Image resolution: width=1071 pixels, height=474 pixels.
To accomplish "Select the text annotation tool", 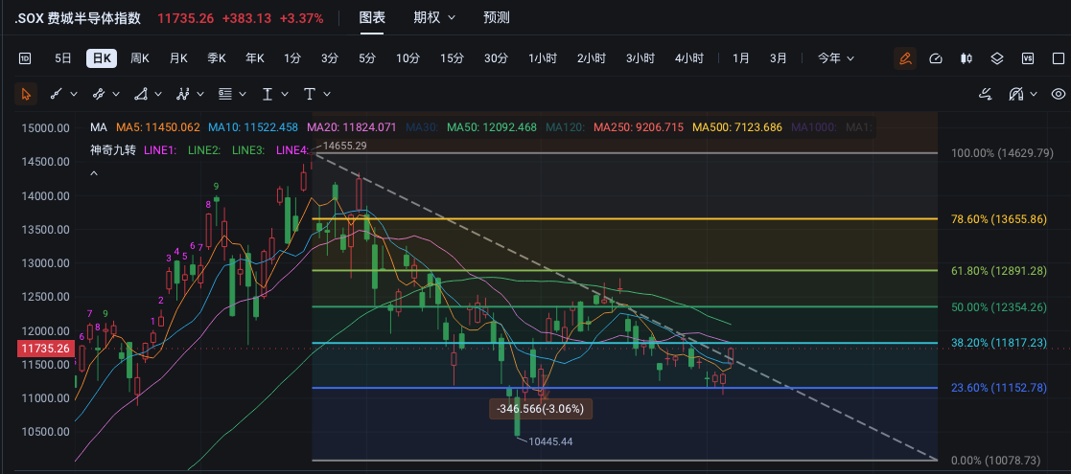I will point(310,94).
